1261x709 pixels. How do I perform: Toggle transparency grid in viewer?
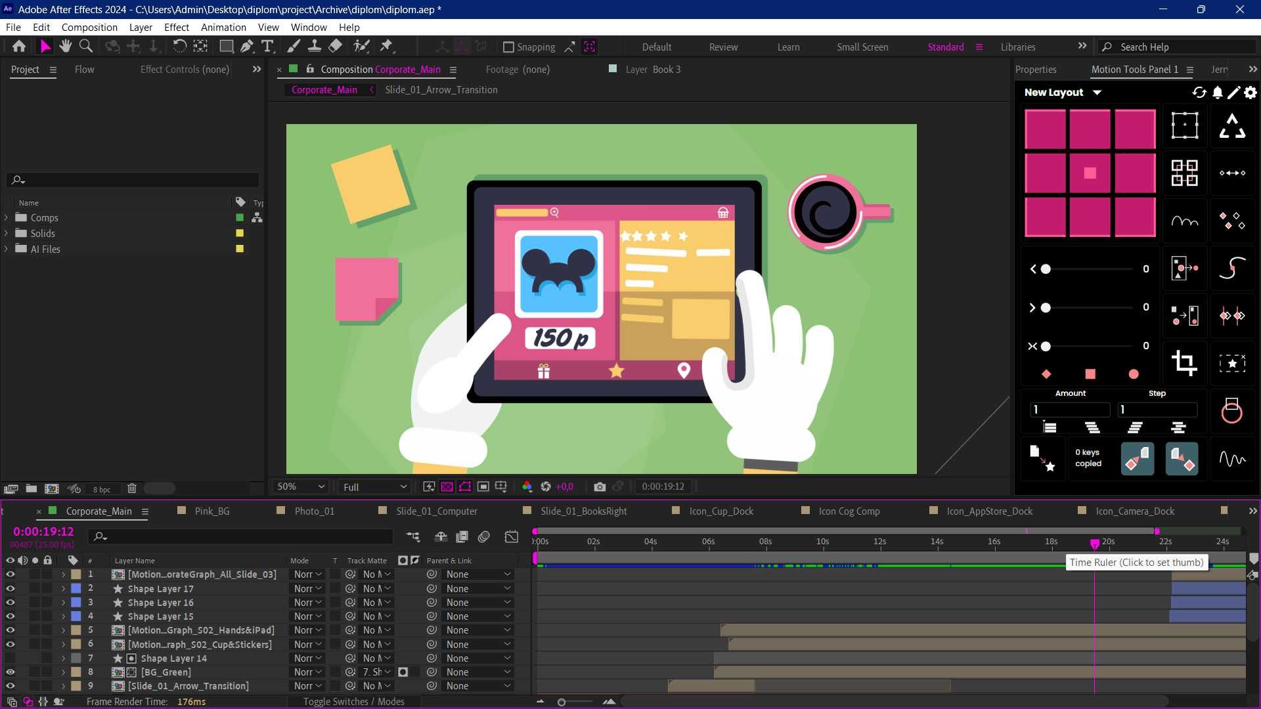(x=447, y=486)
